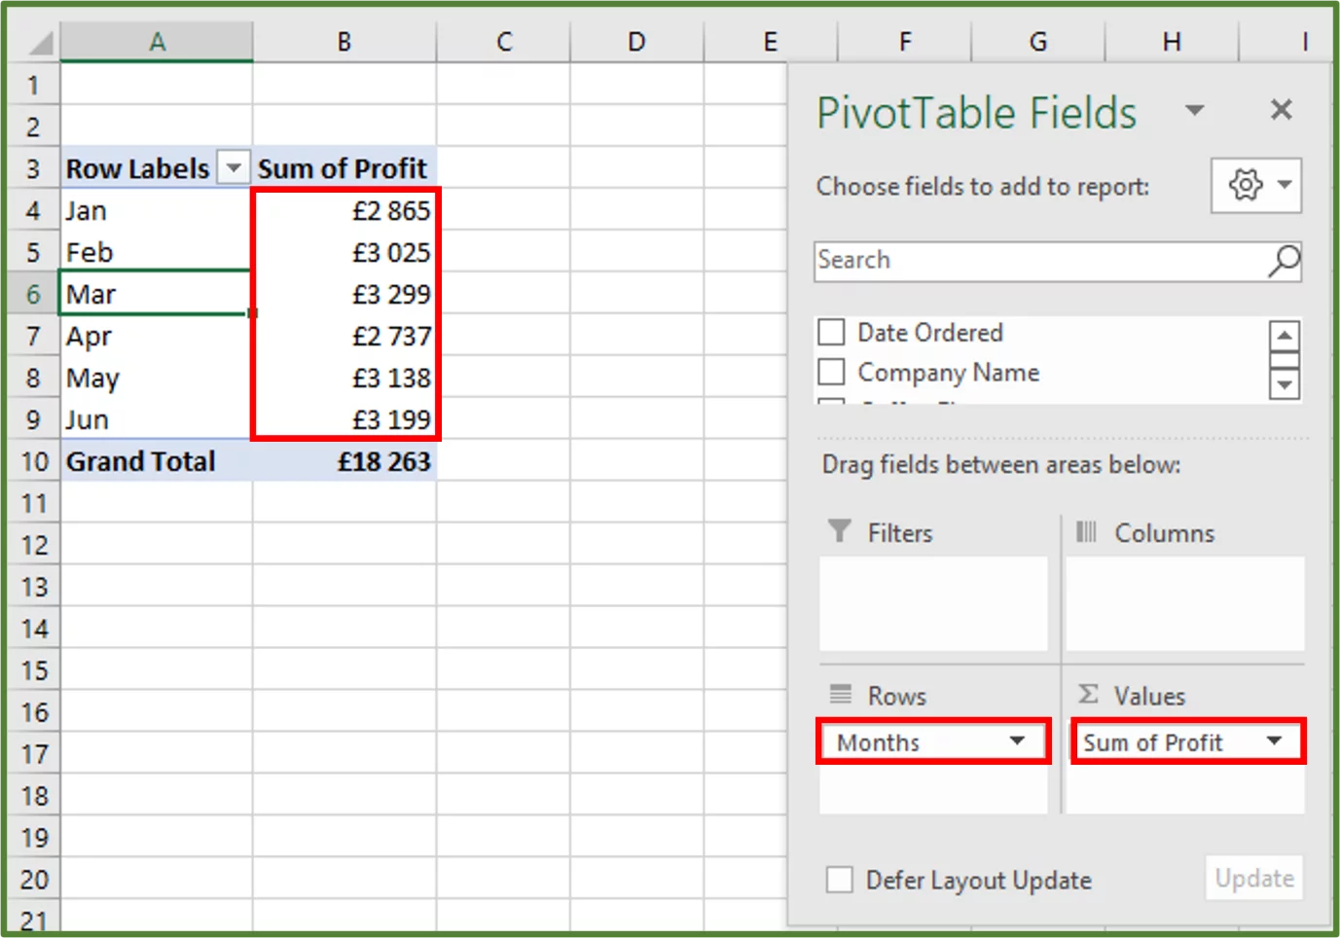Enable the Company Name field checkbox
Screen dimensions: 1340x938
pyautogui.click(x=831, y=372)
